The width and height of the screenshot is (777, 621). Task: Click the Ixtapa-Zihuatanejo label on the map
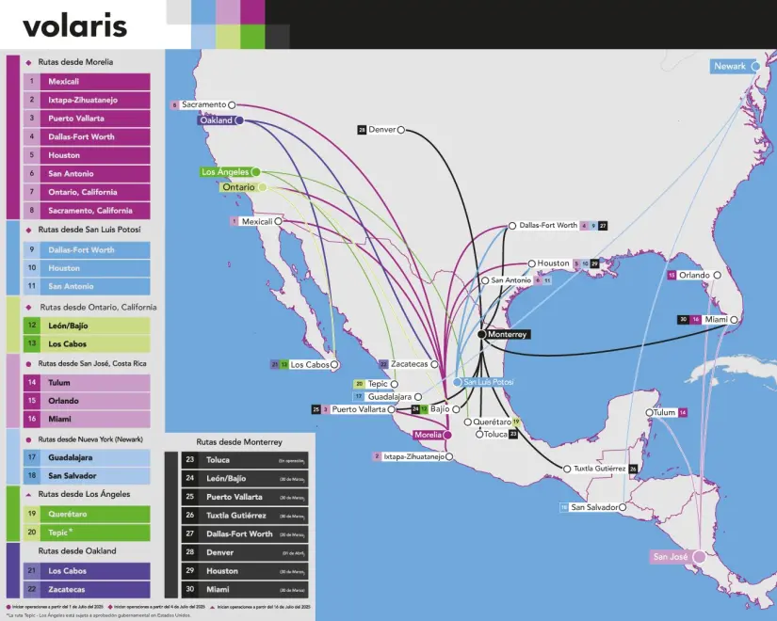coord(413,456)
